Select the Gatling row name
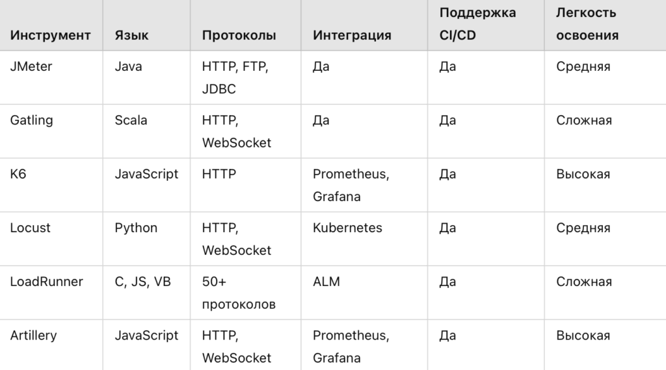The width and height of the screenshot is (666, 370). 31,120
